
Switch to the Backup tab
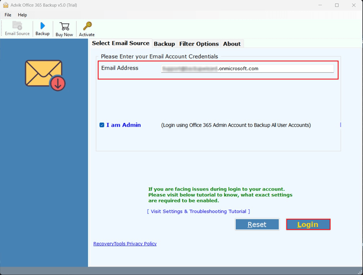coord(164,44)
